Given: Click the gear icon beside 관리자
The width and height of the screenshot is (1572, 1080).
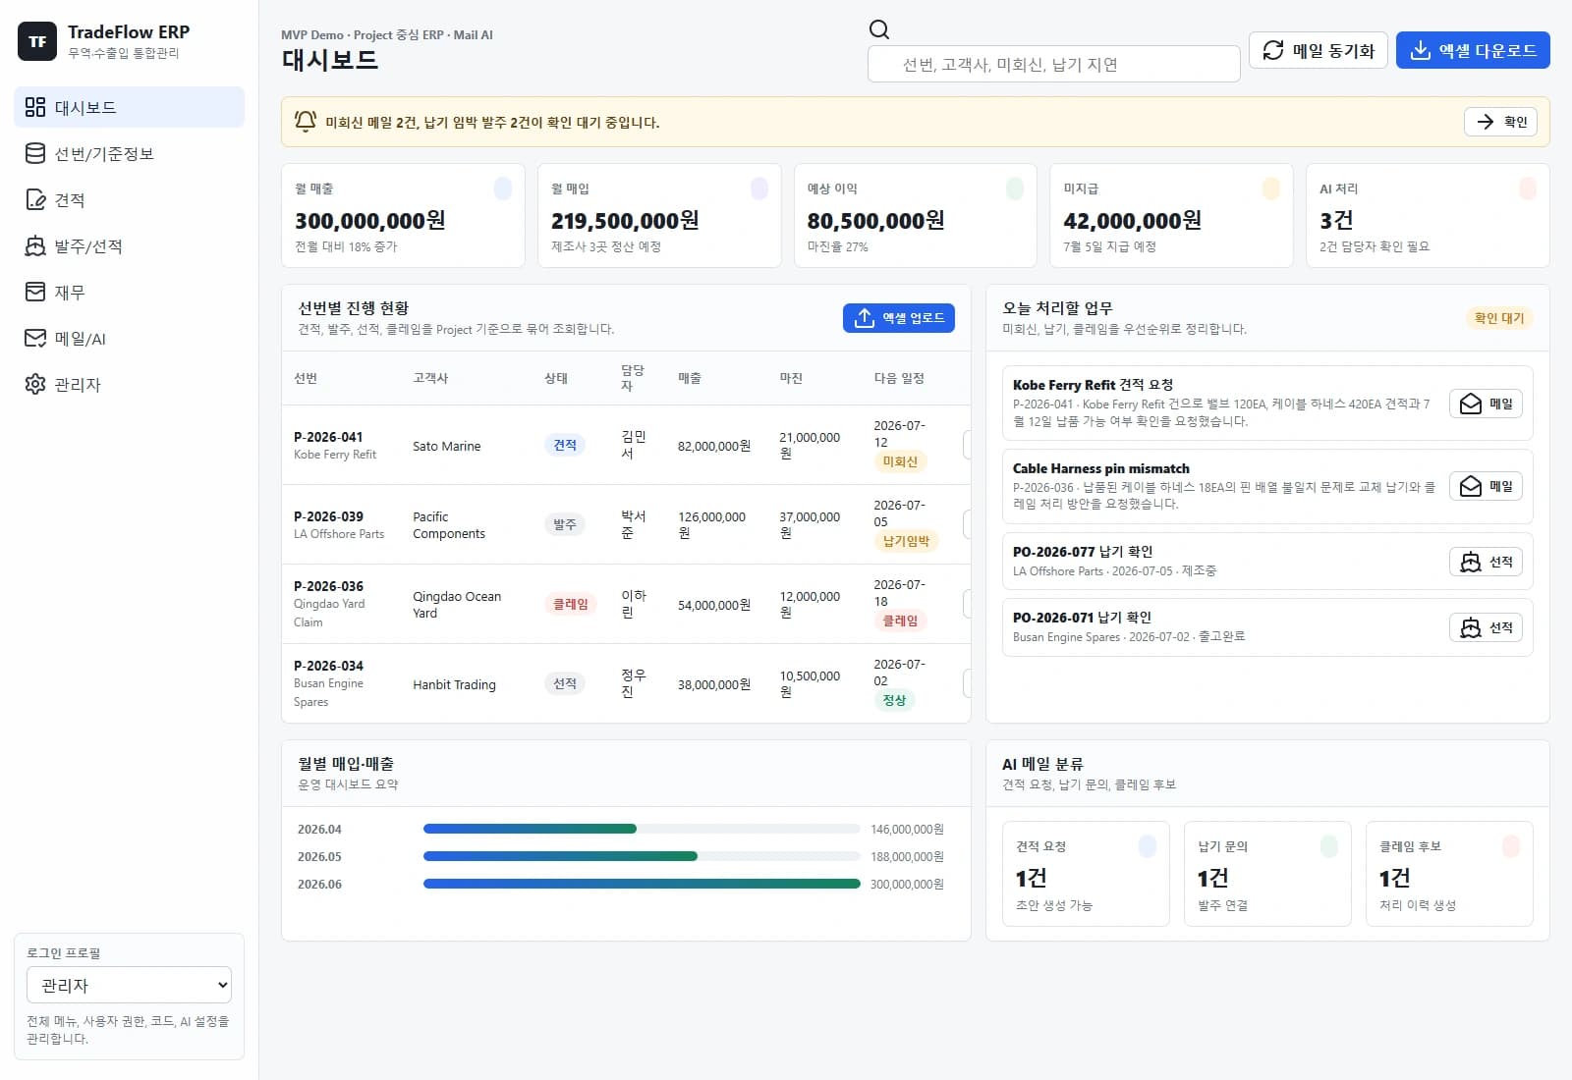Looking at the screenshot, I should pyautogui.click(x=35, y=384).
